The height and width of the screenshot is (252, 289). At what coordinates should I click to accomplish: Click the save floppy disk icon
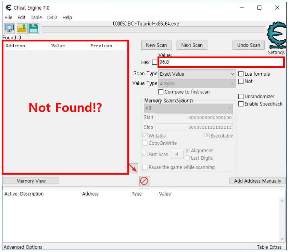point(34,28)
